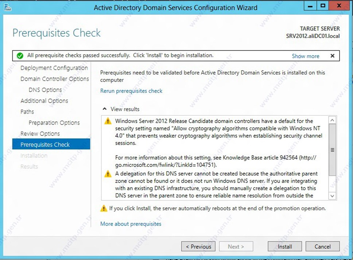Image resolution: width=353 pixels, height=260 pixels.
Task: Click Show more in notification bar
Action: point(306,56)
